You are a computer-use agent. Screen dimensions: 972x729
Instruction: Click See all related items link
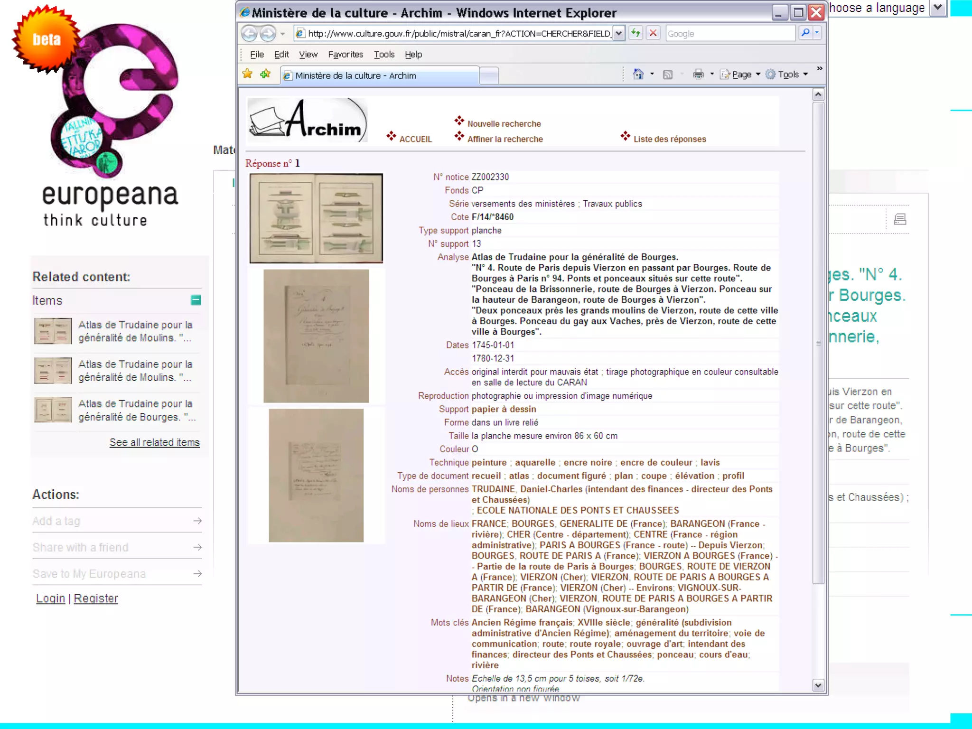[x=154, y=442]
